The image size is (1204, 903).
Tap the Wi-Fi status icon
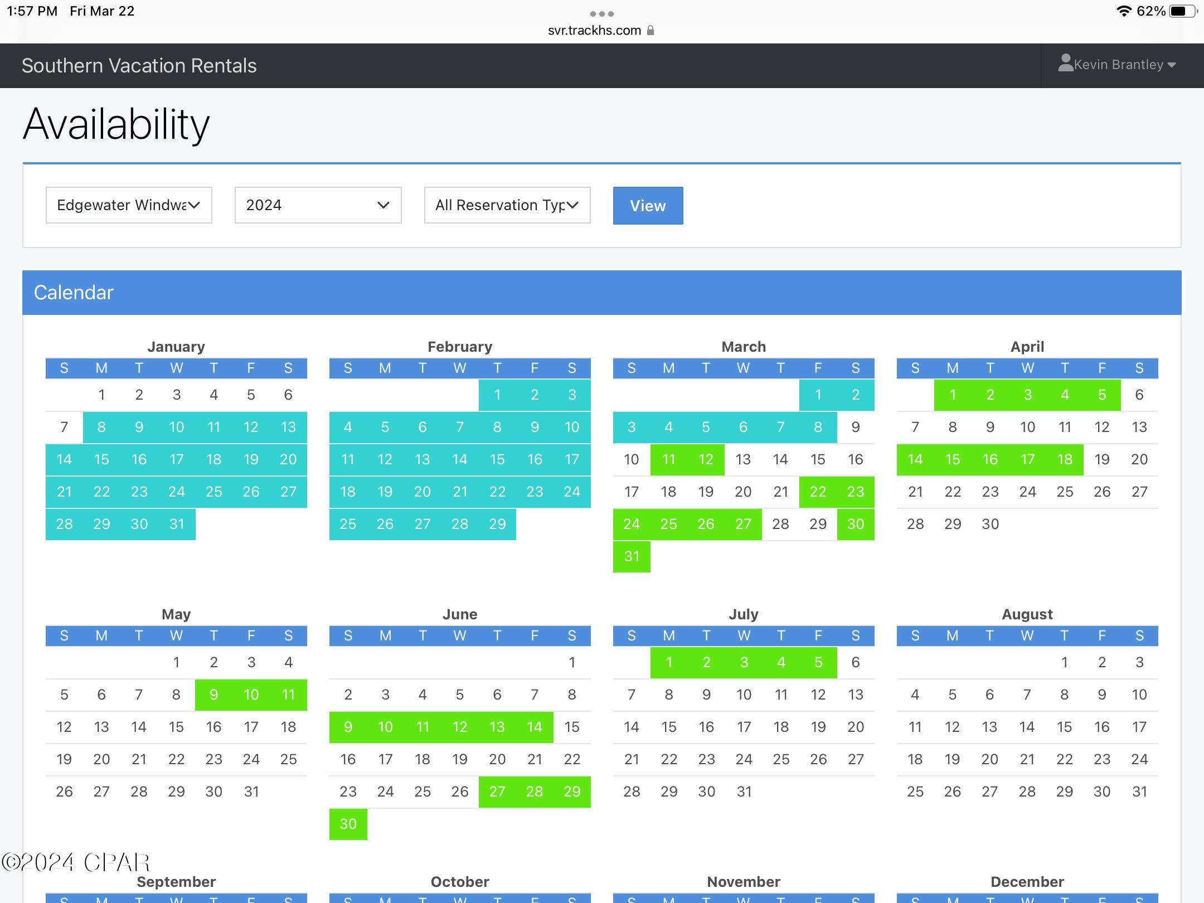(1124, 11)
